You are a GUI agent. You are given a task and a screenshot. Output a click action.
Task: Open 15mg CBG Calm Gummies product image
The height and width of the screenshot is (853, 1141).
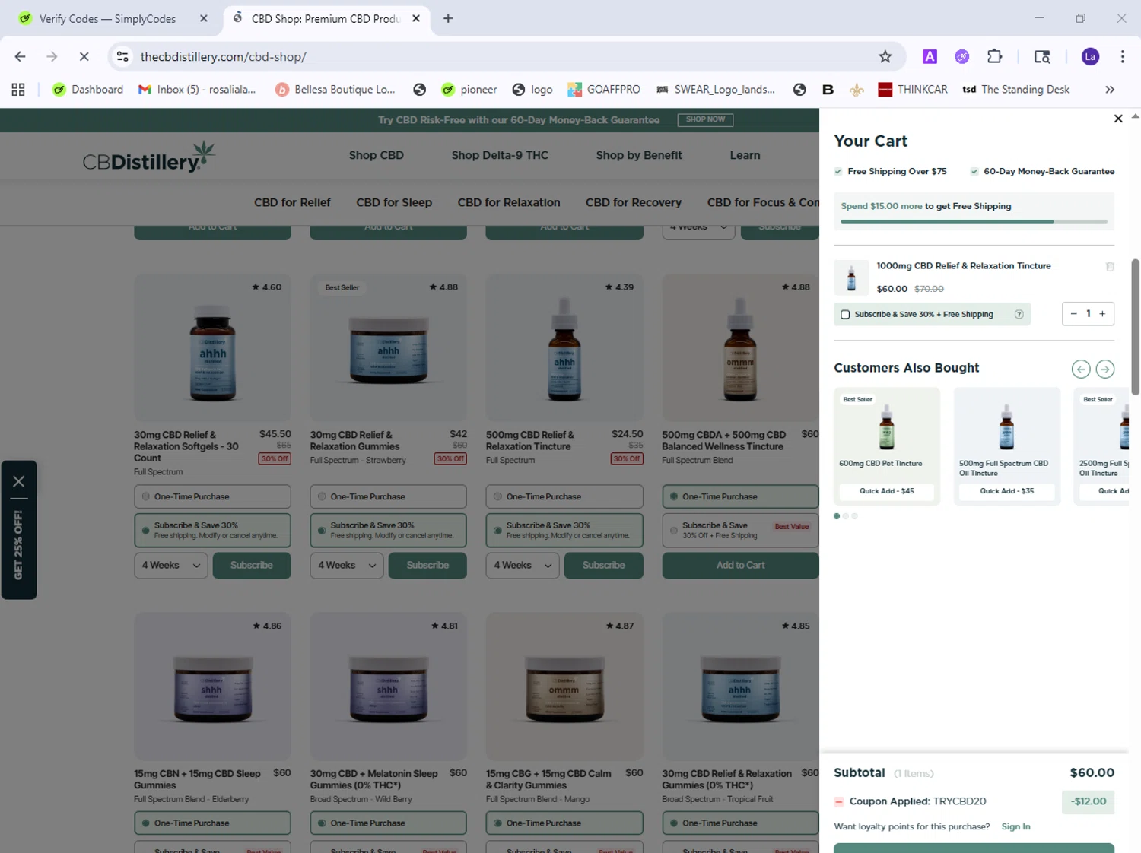pyautogui.click(x=564, y=687)
